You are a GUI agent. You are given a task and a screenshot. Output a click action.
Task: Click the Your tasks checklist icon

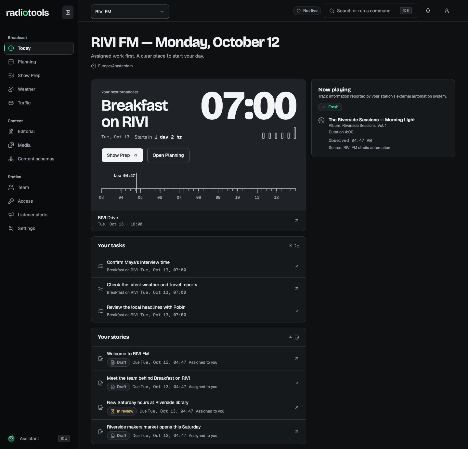[297, 246]
